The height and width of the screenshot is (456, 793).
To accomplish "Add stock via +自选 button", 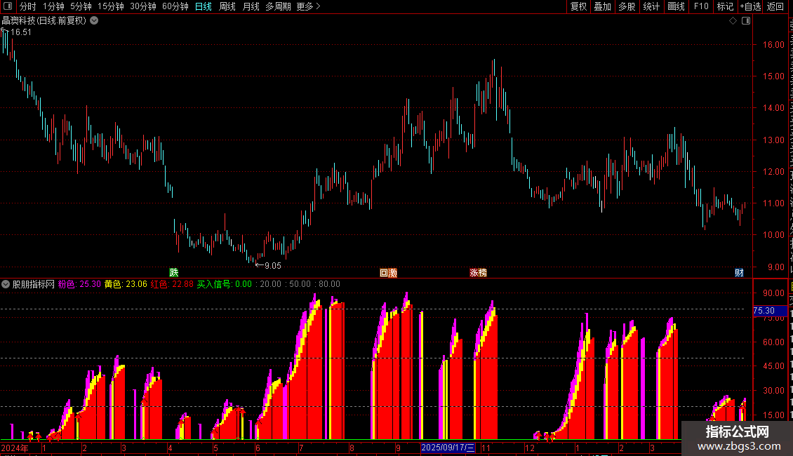I will [750, 6].
